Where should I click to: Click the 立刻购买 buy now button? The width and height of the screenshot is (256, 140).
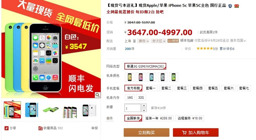pos(146,133)
